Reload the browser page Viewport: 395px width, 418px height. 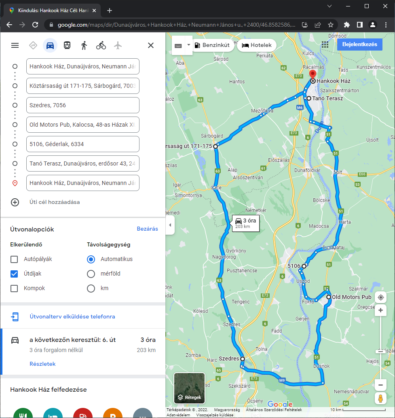pos(35,25)
